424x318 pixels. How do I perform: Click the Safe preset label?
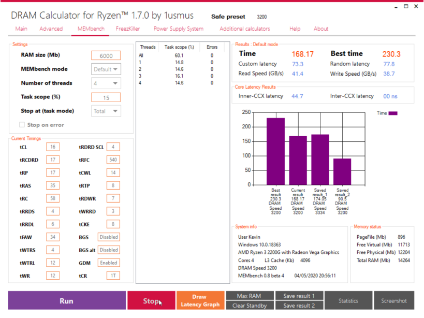228,17
